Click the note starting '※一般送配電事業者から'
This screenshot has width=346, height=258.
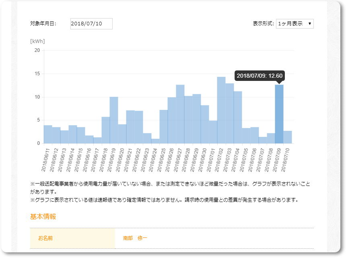tap(170, 188)
